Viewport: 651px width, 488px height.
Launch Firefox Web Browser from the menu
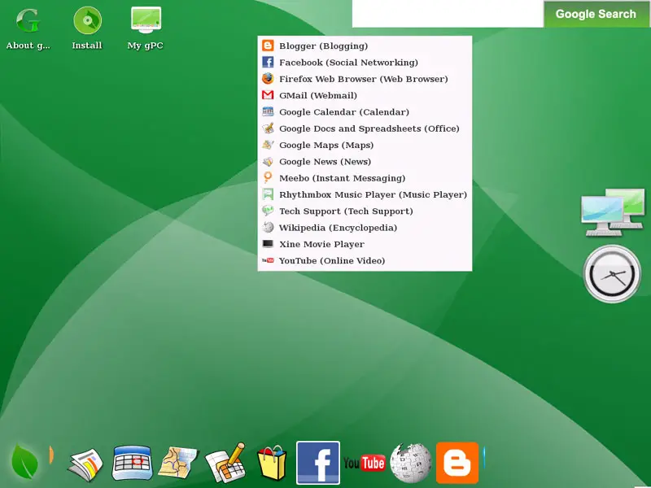(x=365, y=79)
